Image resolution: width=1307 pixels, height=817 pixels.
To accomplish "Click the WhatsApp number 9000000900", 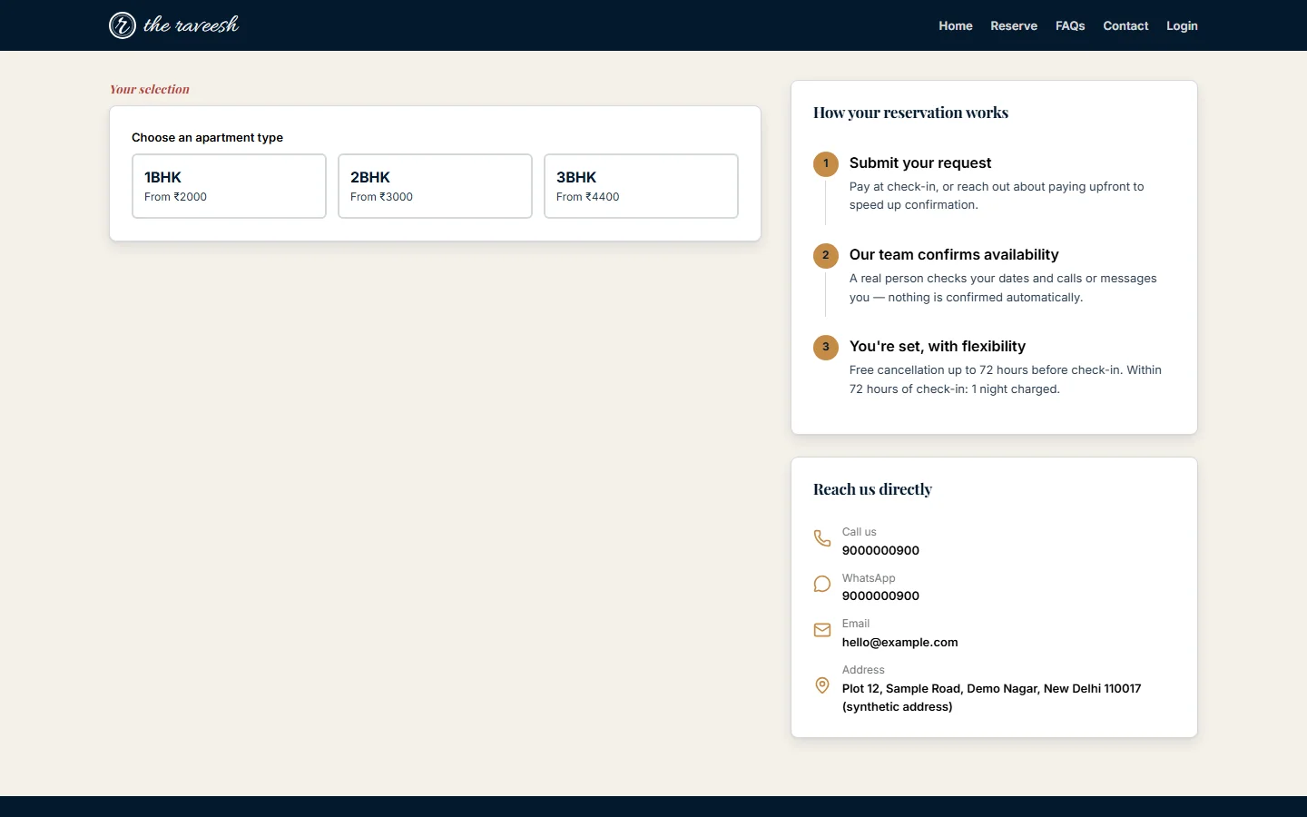I will coord(880,596).
